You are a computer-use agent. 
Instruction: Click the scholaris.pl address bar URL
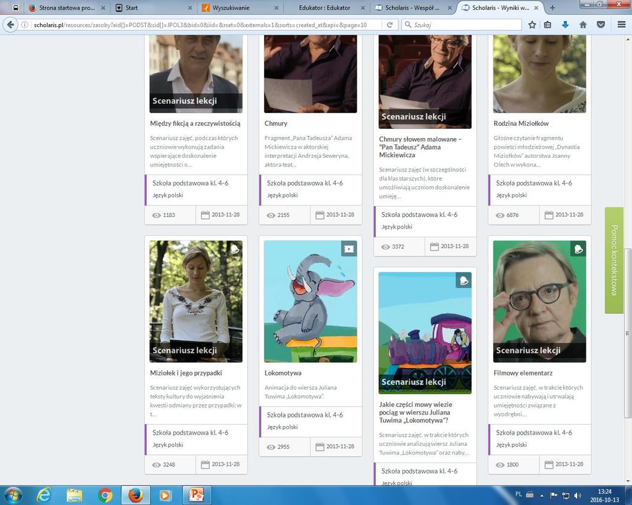pyautogui.click(x=201, y=25)
